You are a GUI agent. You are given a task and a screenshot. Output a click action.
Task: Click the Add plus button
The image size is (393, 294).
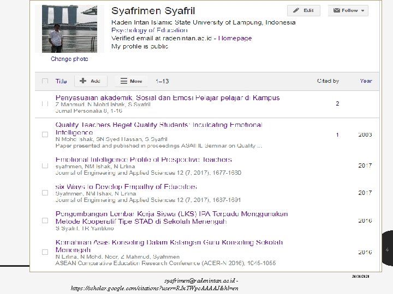pos(91,81)
